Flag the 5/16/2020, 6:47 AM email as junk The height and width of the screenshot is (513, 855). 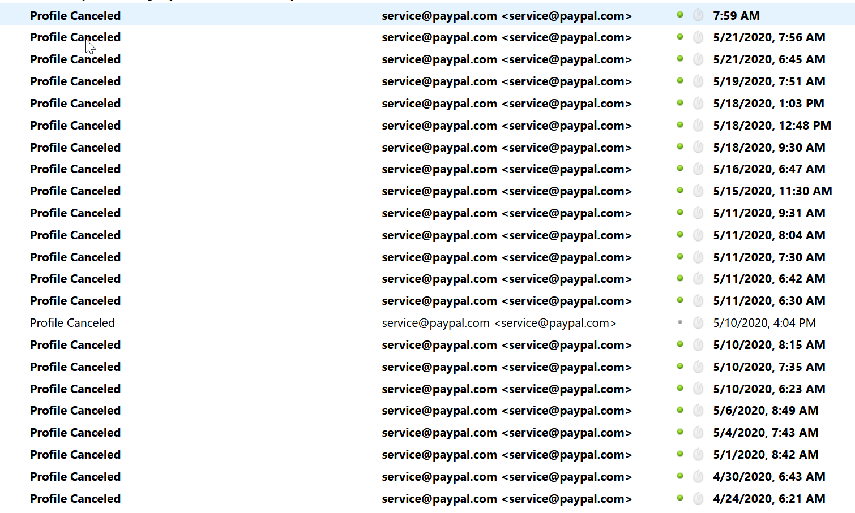tap(698, 169)
